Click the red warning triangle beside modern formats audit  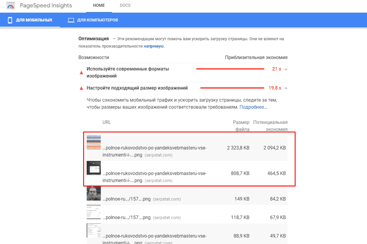[81, 72]
